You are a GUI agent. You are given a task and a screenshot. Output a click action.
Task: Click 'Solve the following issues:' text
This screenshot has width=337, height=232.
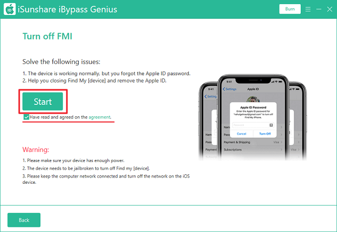coord(61,62)
